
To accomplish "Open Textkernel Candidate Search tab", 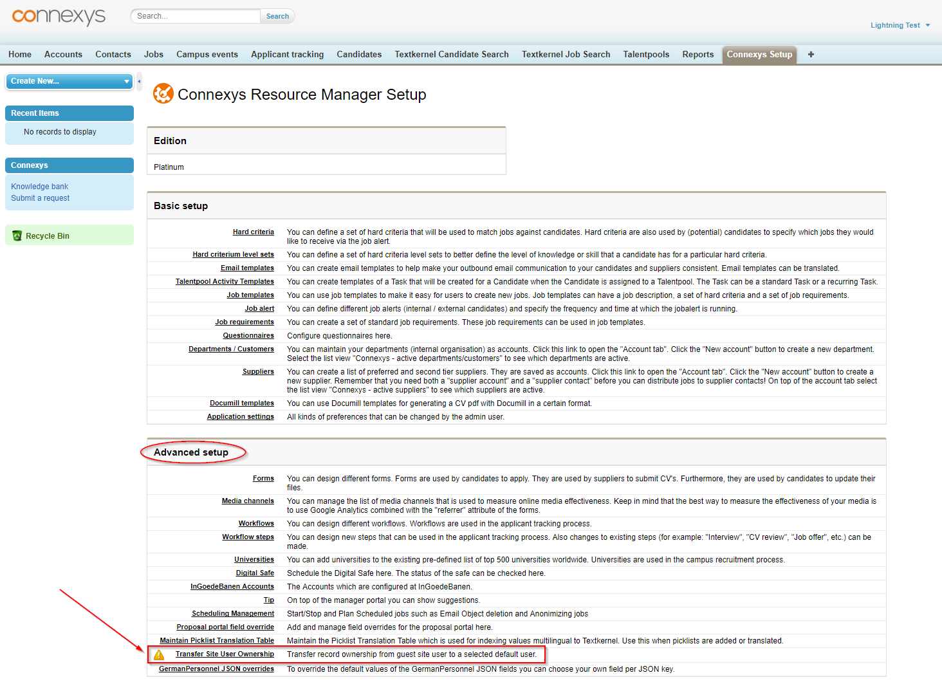I will (452, 55).
